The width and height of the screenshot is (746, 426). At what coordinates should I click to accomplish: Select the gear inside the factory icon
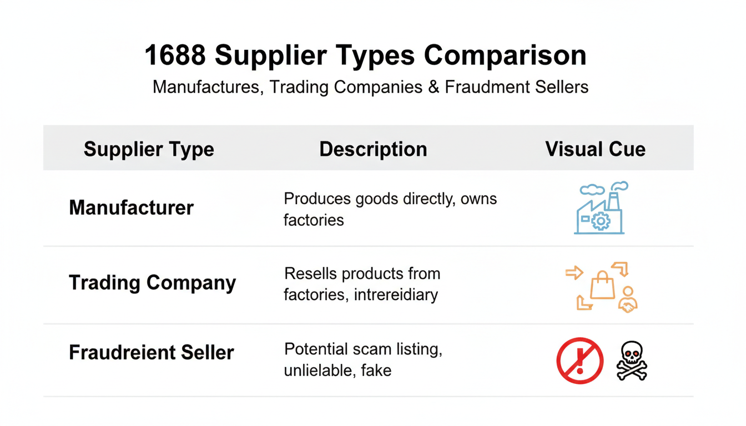[600, 221]
